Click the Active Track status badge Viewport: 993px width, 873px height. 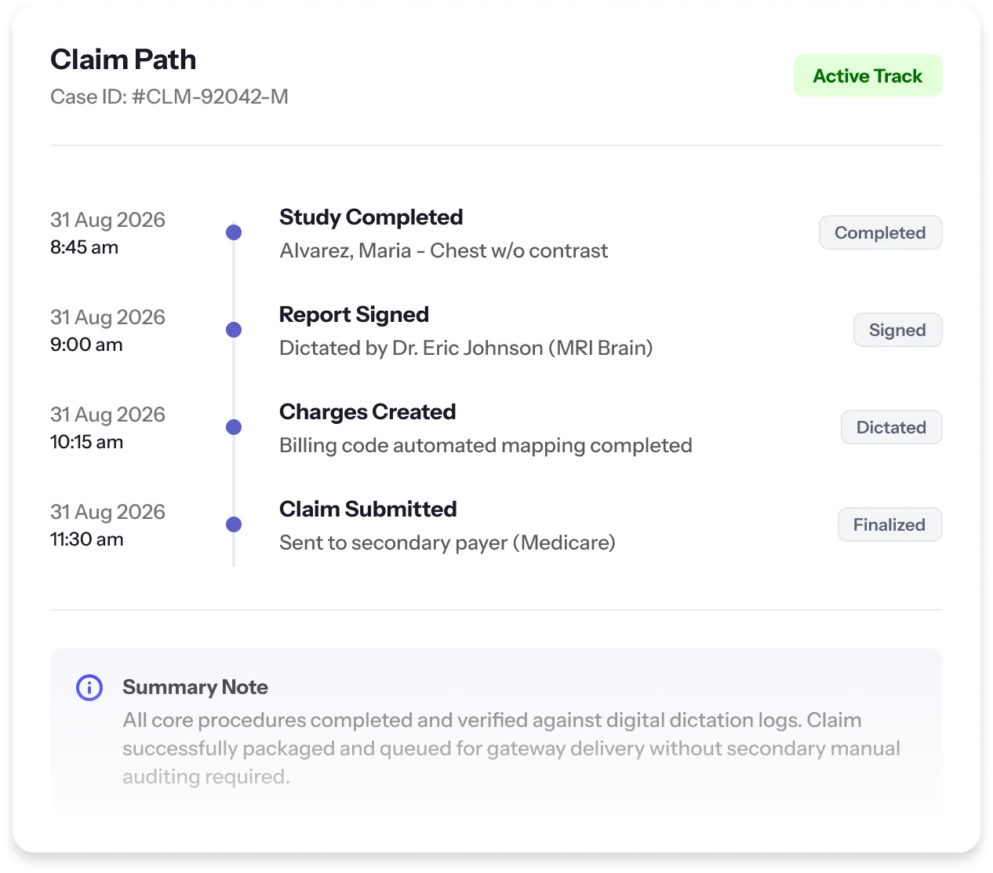(x=868, y=76)
